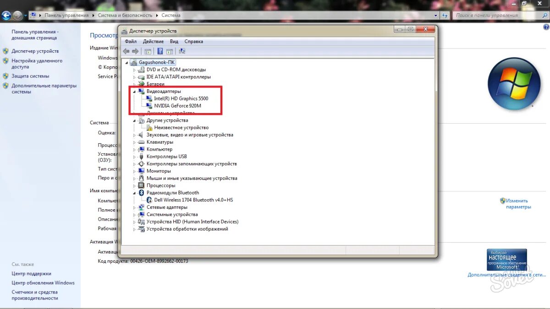Collapse the Gagushonok-ПК root node
550x309 pixels.
(x=127, y=63)
